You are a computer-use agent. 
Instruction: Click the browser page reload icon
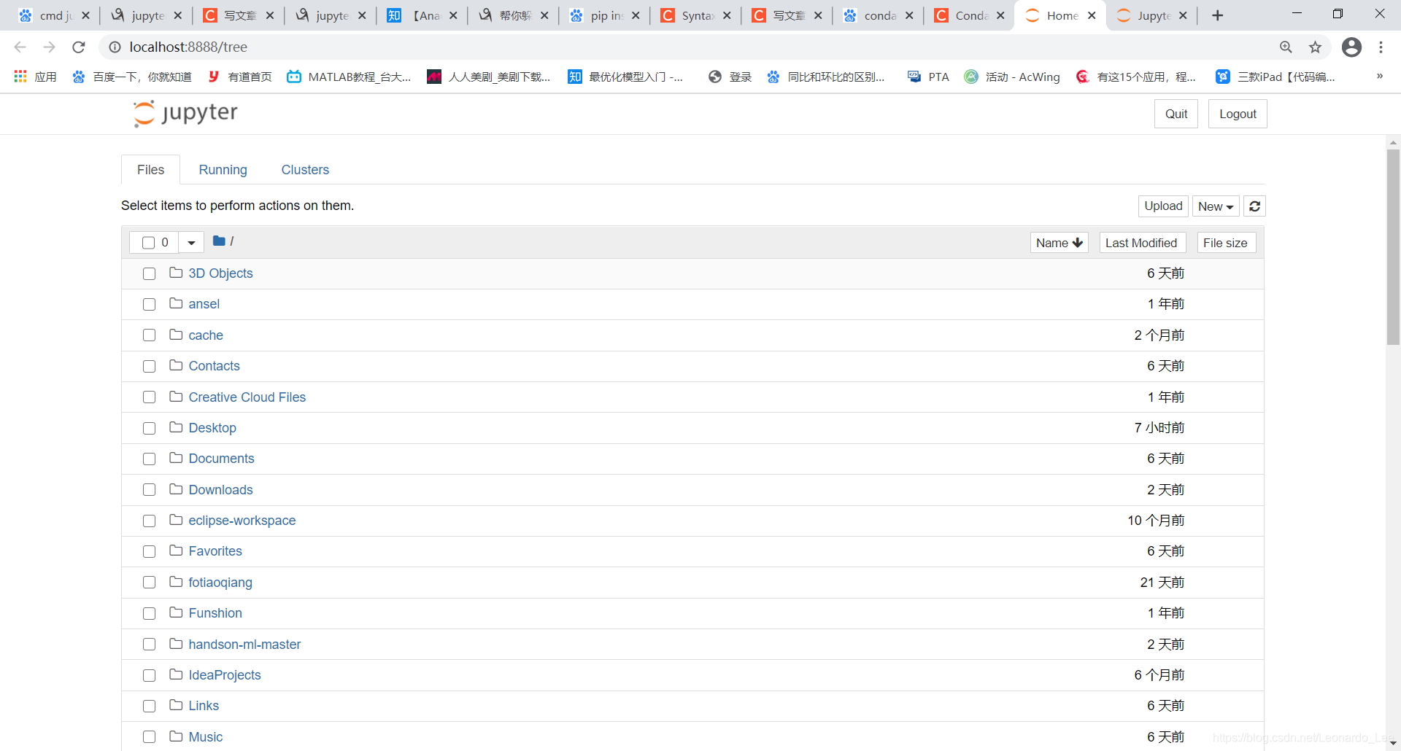[78, 47]
